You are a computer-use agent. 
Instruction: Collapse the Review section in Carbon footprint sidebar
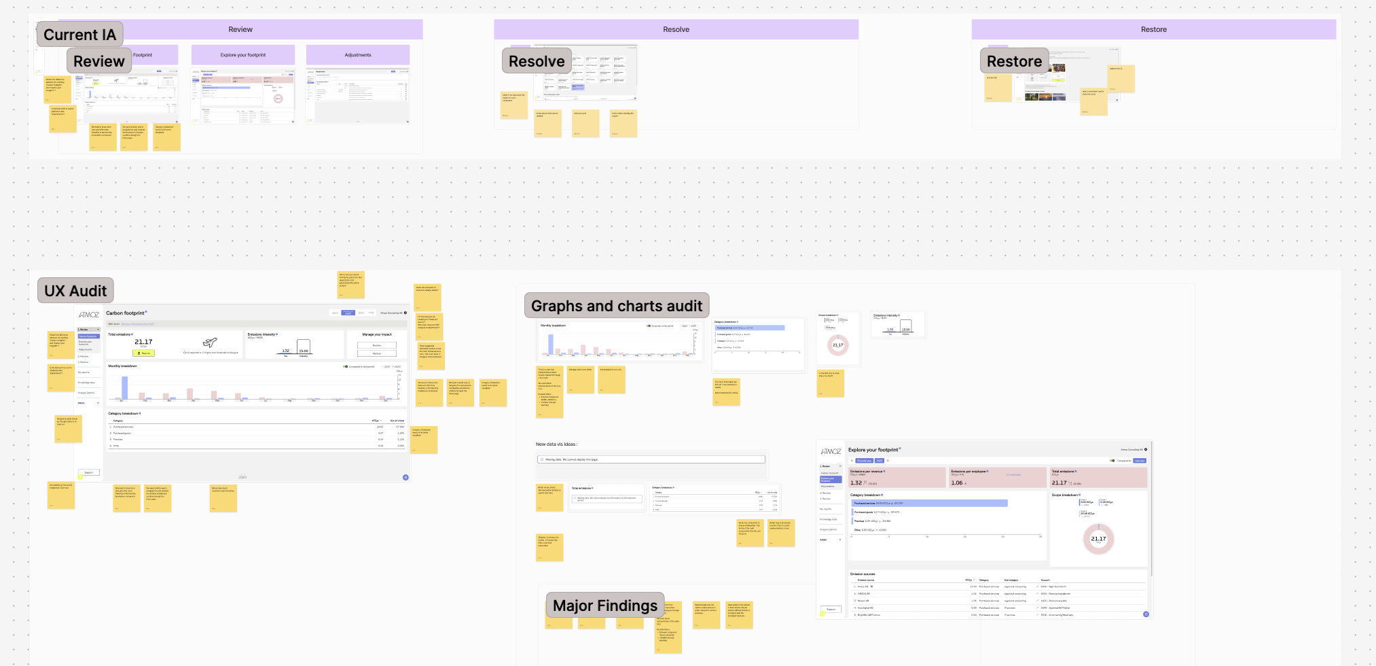click(98, 330)
